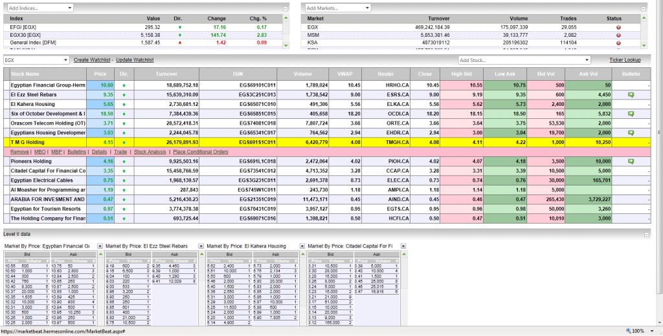Close the El Kahera Housing Market By Price panel
Screen dimensions: 663x336
click(x=302, y=246)
